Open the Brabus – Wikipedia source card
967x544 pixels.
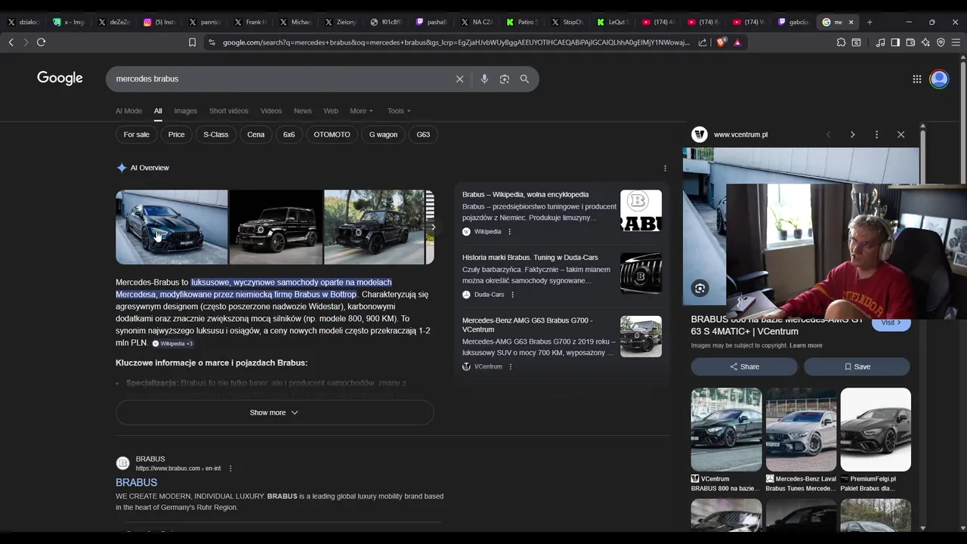pyautogui.click(x=561, y=212)
